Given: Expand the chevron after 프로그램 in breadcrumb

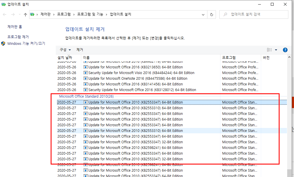Looking at the screenshot, I should [74, 14].
